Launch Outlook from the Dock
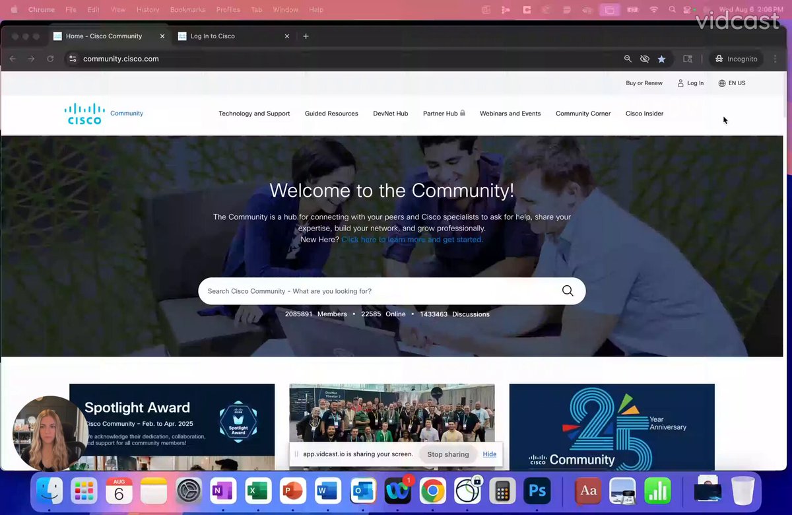 pyautogui.click(x=363, y=491)
